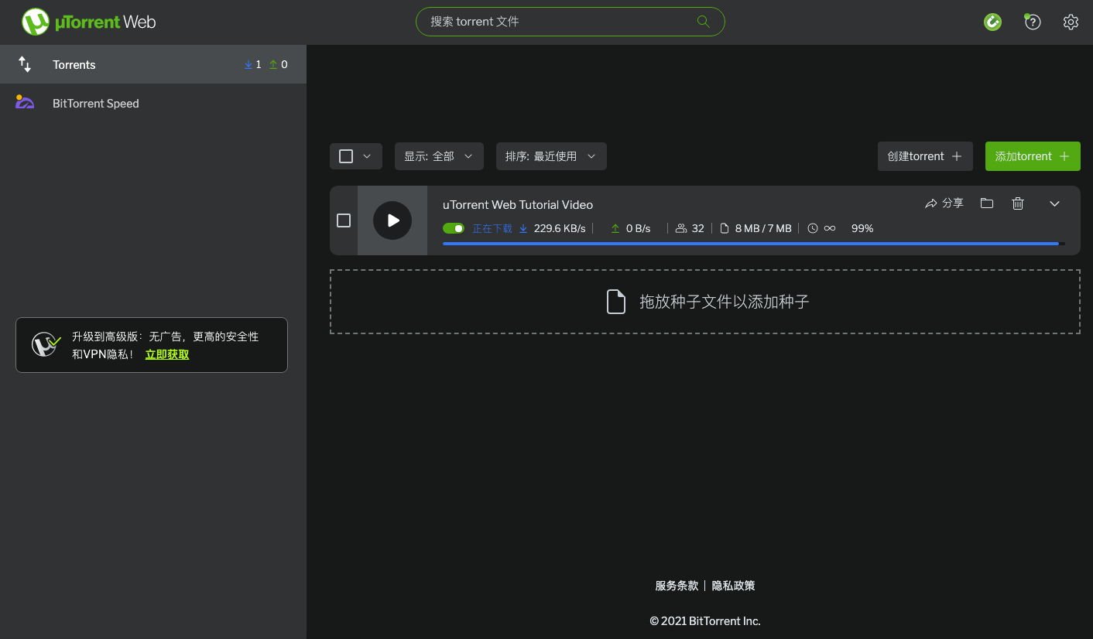Click the 拖放种子文件以添加种子 drop zone text
1093x639 pixels.
[x=725, y=302]
